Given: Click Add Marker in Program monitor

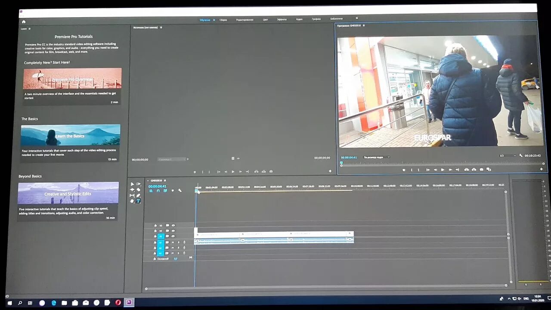Looking at the screenshot, I should (404, 170).
